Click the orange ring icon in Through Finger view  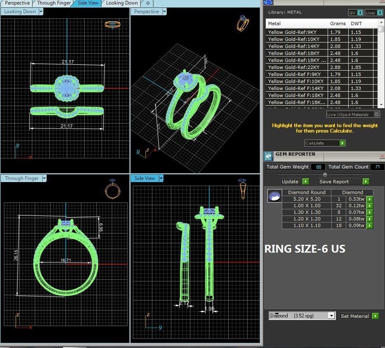113,189
